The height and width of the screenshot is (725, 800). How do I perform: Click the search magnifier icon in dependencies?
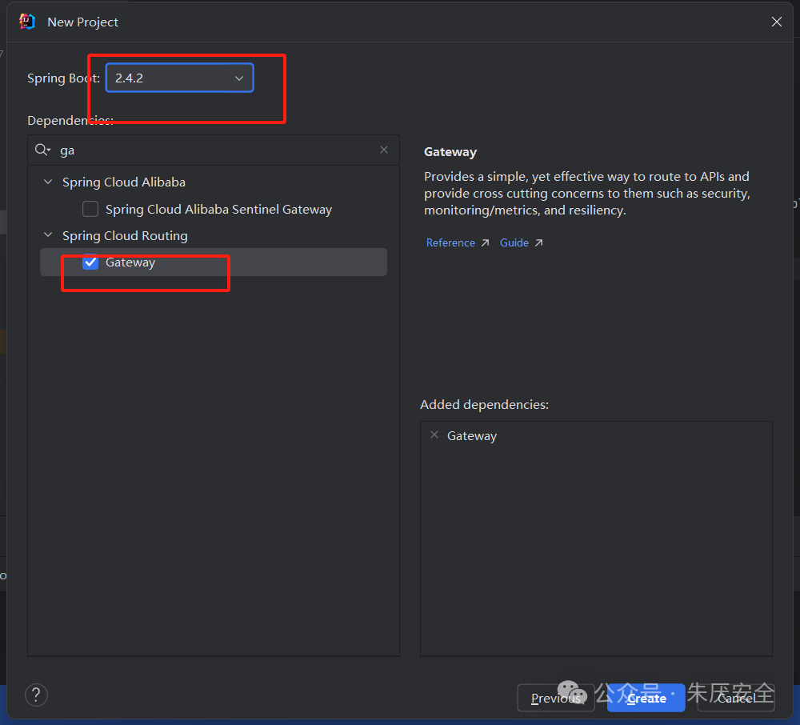click(x=42, y=150)
